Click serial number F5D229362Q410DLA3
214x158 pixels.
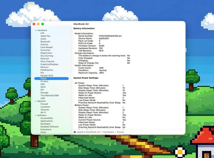pos(110,36)
